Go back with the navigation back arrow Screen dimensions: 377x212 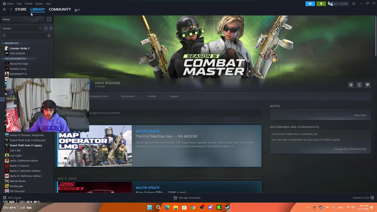pyautogui.click(x=4, y=9)
